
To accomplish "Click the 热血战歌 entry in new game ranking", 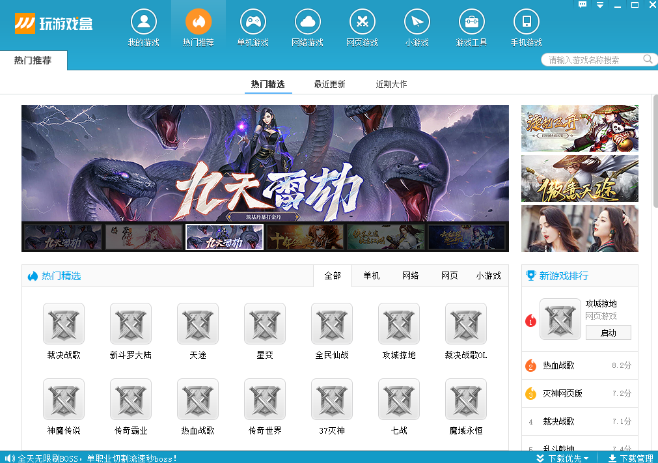I will click(x=558, y=366).
